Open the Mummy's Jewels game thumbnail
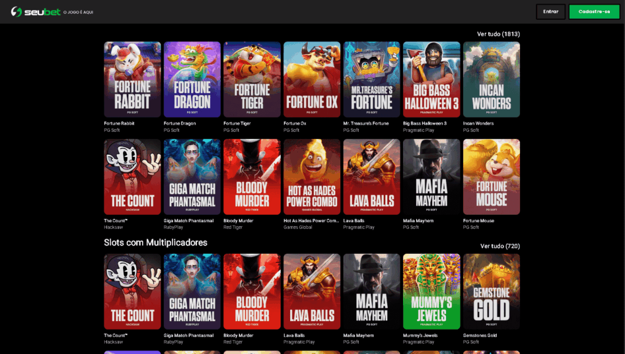This screenshot has width=625, height=354. [431, 291]
